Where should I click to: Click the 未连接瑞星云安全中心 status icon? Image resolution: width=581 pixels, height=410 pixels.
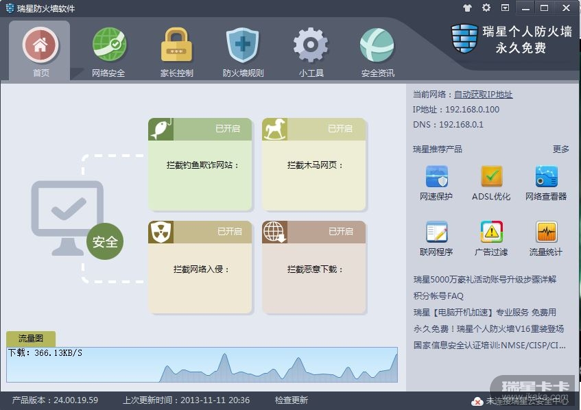[x=477, y=401]
